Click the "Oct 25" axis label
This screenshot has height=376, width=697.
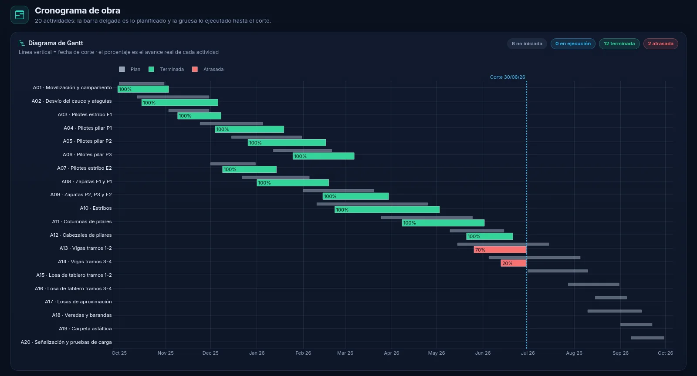[119, 353]
